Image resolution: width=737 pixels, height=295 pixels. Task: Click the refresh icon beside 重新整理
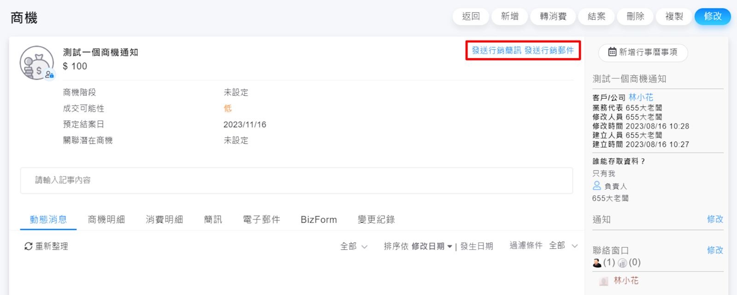point(29,247)
